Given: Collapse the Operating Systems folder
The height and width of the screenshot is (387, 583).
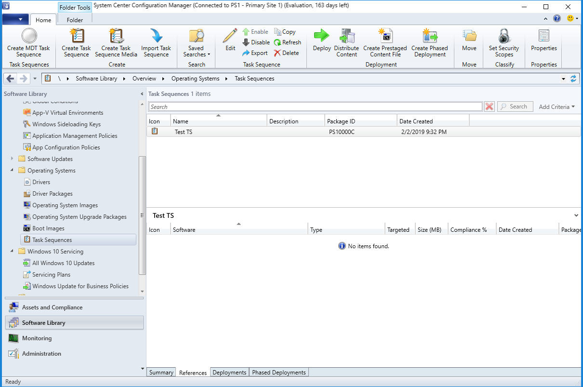Looking at the screenshot, I should [x=13, y=170].
